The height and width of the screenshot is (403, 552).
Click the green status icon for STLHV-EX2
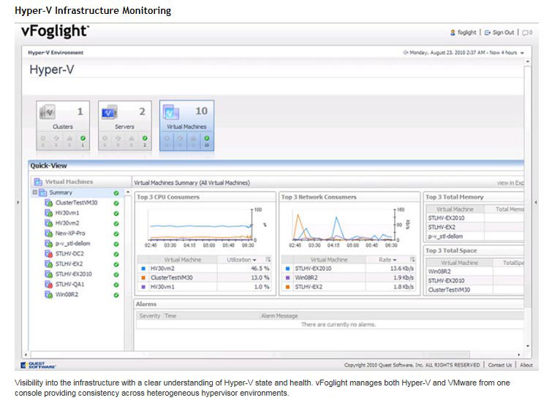[116, 264]
